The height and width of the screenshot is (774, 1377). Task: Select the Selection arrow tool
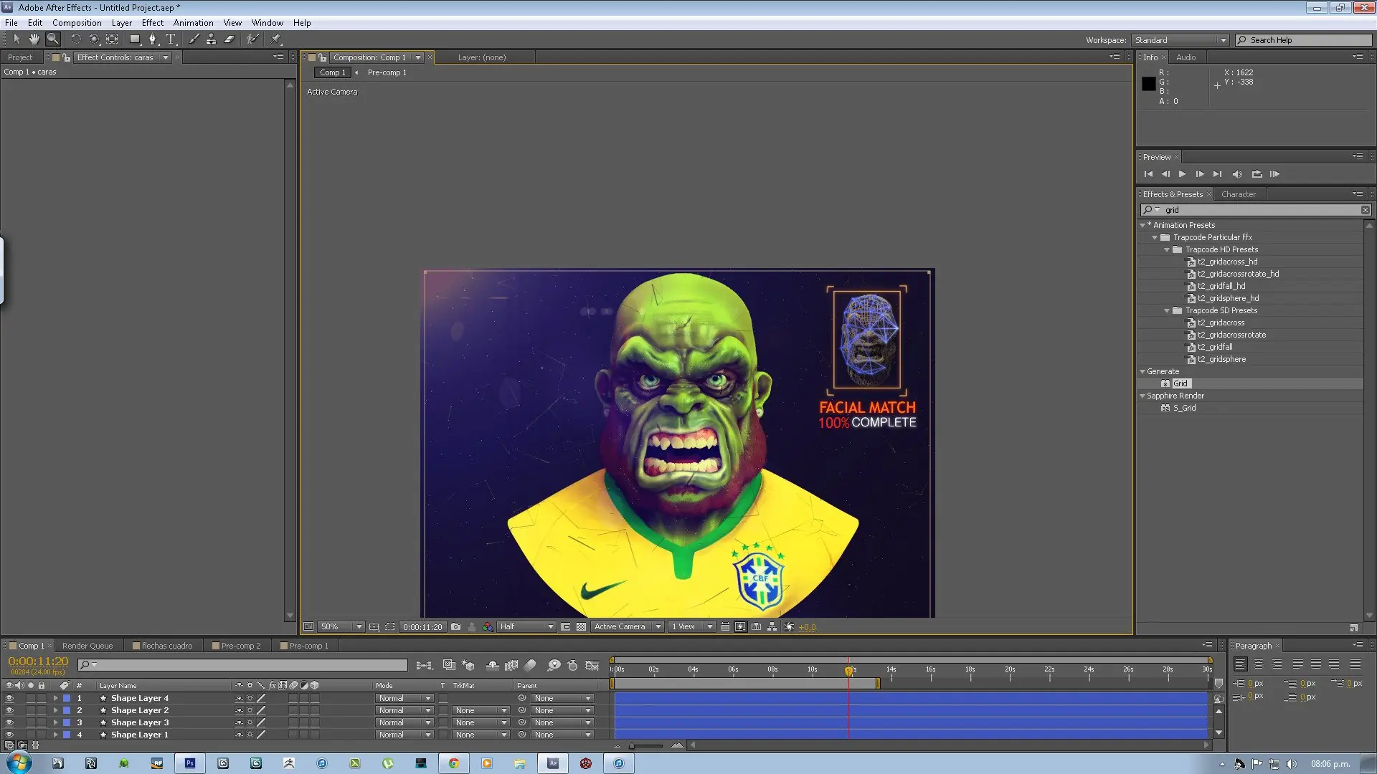pos(16,39)
